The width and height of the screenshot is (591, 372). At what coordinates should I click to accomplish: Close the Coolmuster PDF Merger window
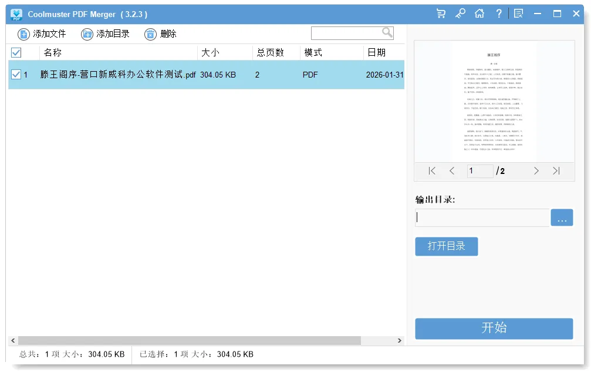[576, 14]
